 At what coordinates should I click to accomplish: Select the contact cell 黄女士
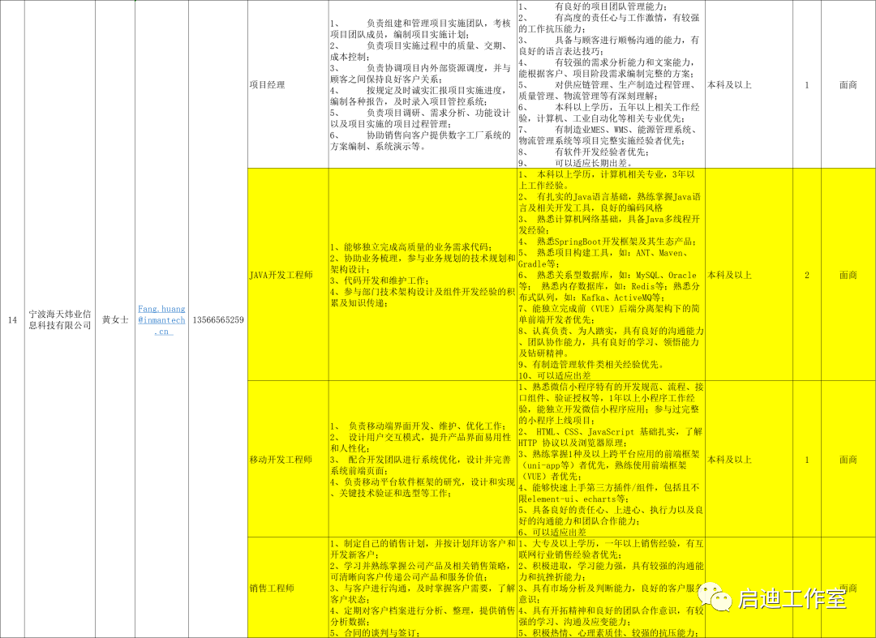[x=114, y=319]
